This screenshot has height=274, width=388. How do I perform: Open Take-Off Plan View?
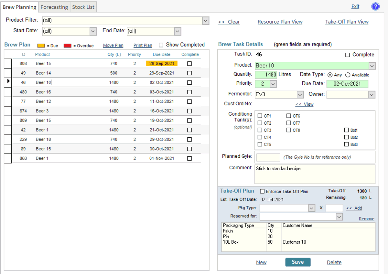tap(347, 22)
